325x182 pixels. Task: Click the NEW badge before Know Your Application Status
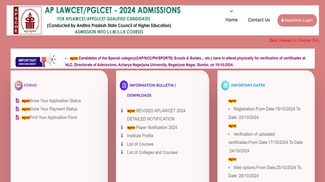pos(25,101)
